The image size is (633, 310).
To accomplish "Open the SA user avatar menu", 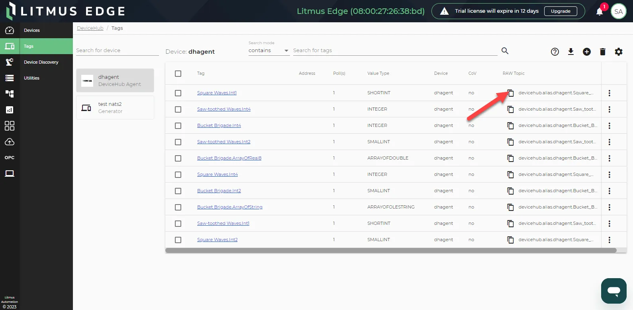I will (x=619, y=12).
